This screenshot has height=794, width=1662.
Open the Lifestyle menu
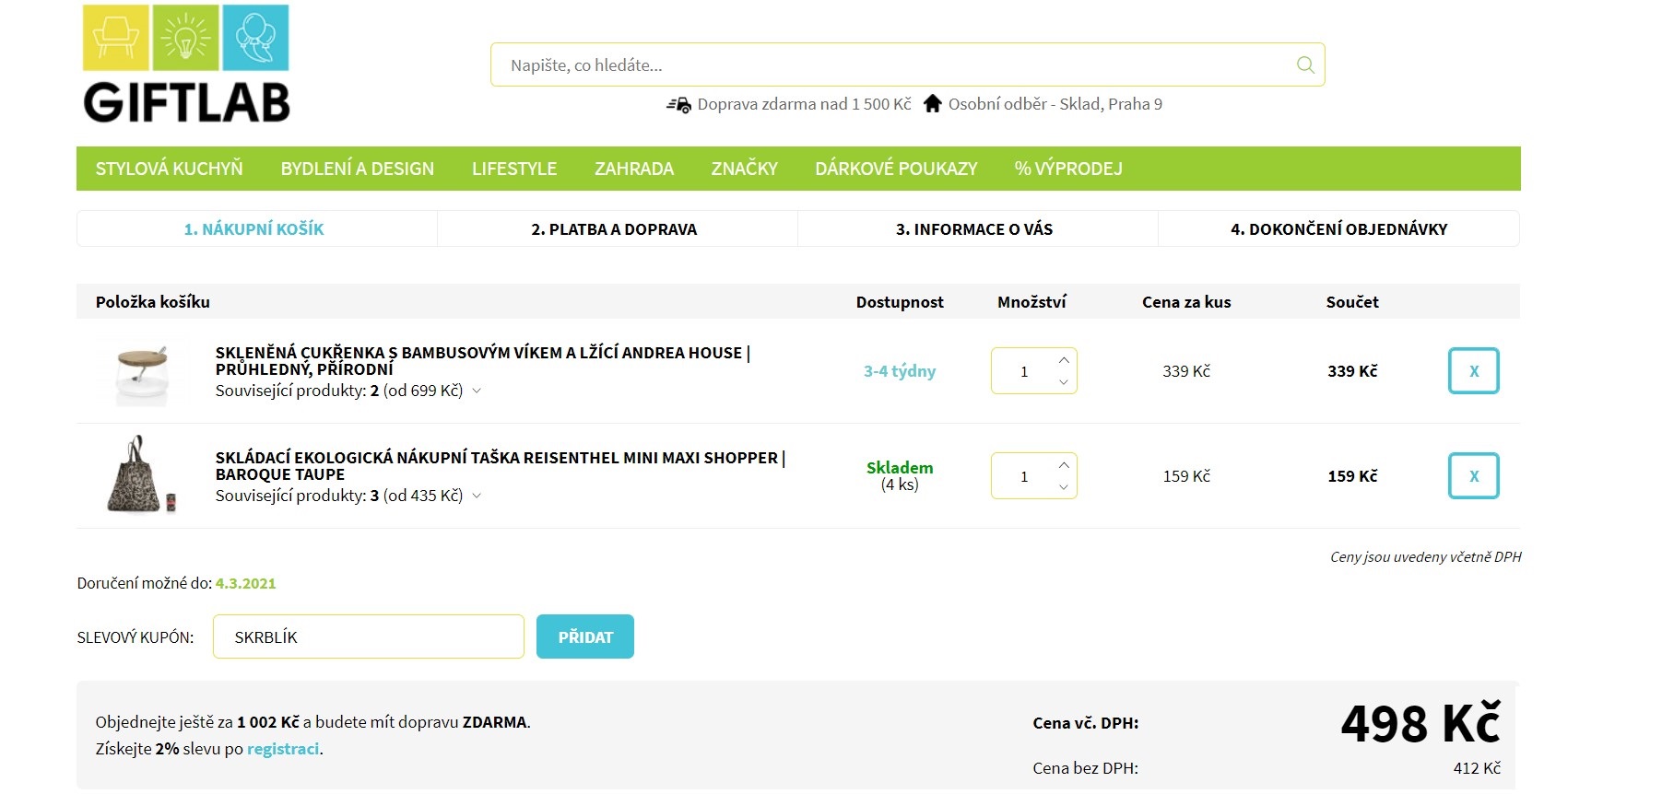point(514,169)
